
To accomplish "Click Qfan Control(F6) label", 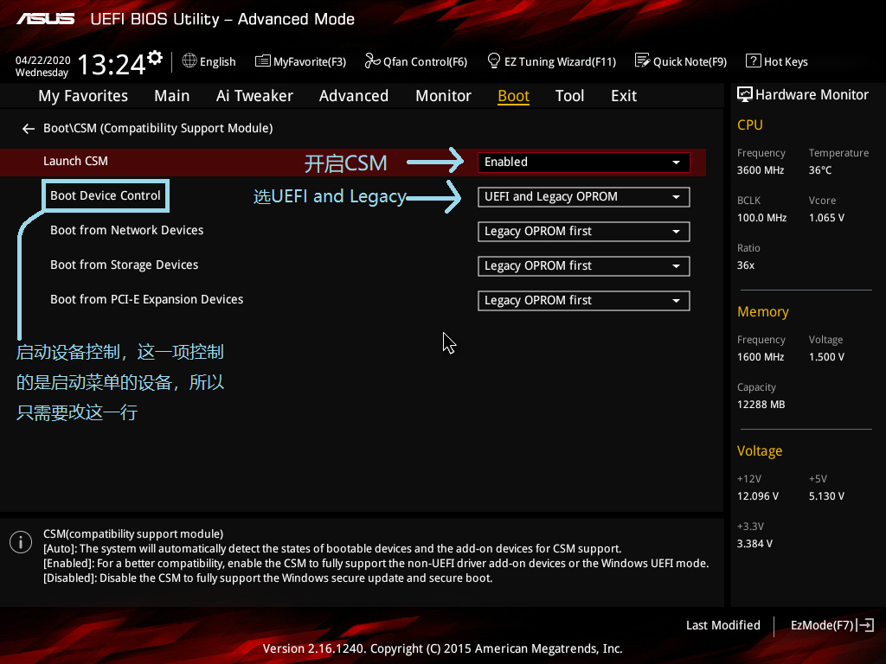I will 425,61.
